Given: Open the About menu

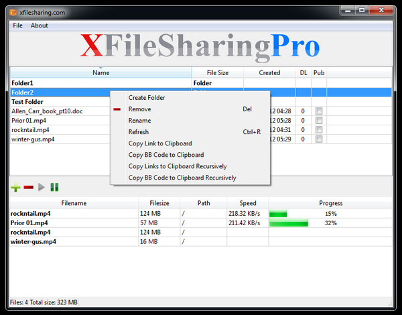Looking at the screenshot, I should click(40, 25).
